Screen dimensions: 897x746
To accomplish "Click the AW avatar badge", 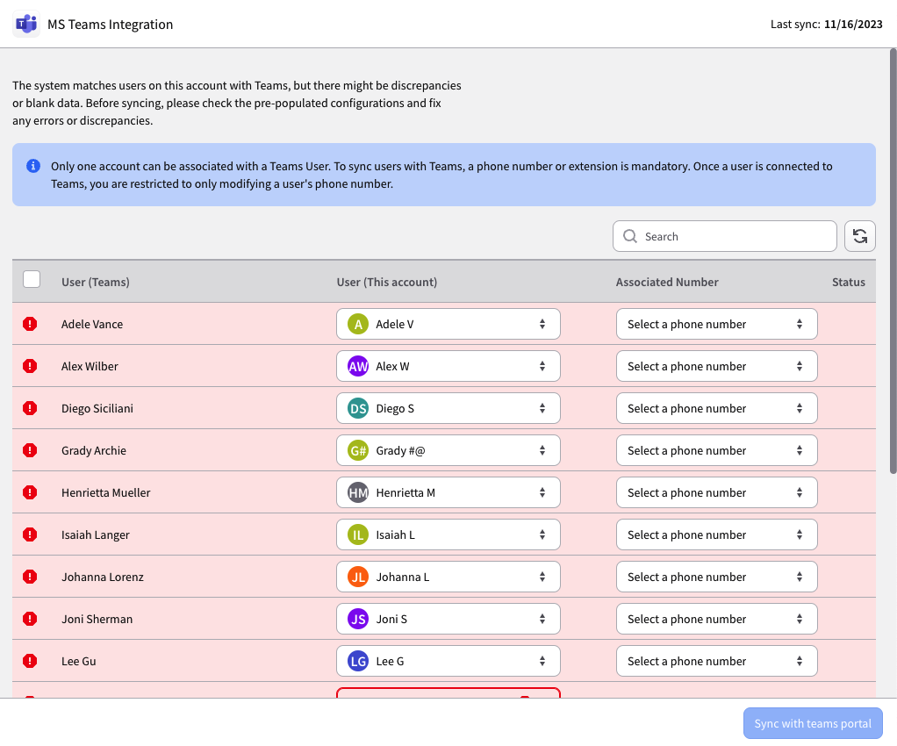I will (x=358, y=366).
